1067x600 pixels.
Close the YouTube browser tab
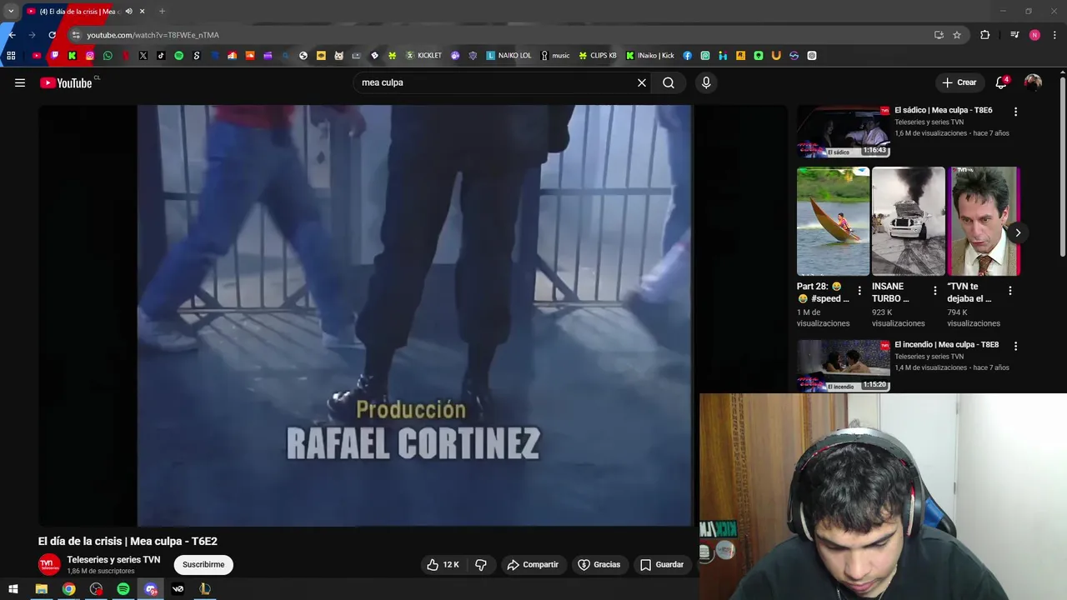142,11
